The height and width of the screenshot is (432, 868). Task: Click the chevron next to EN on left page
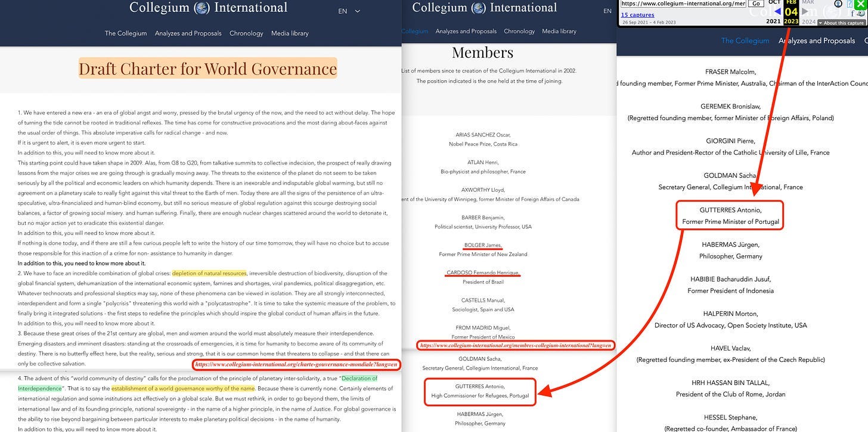pyautogui.click(x=357, y=11)
